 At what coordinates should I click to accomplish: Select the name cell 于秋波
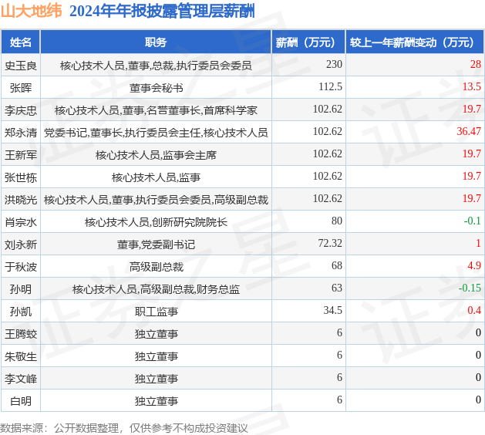[21, 267]
